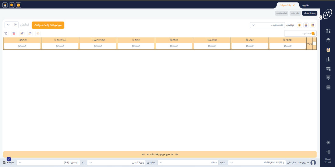
Task: Click the refresh icon above the table
Action: (x=312, y=25)
